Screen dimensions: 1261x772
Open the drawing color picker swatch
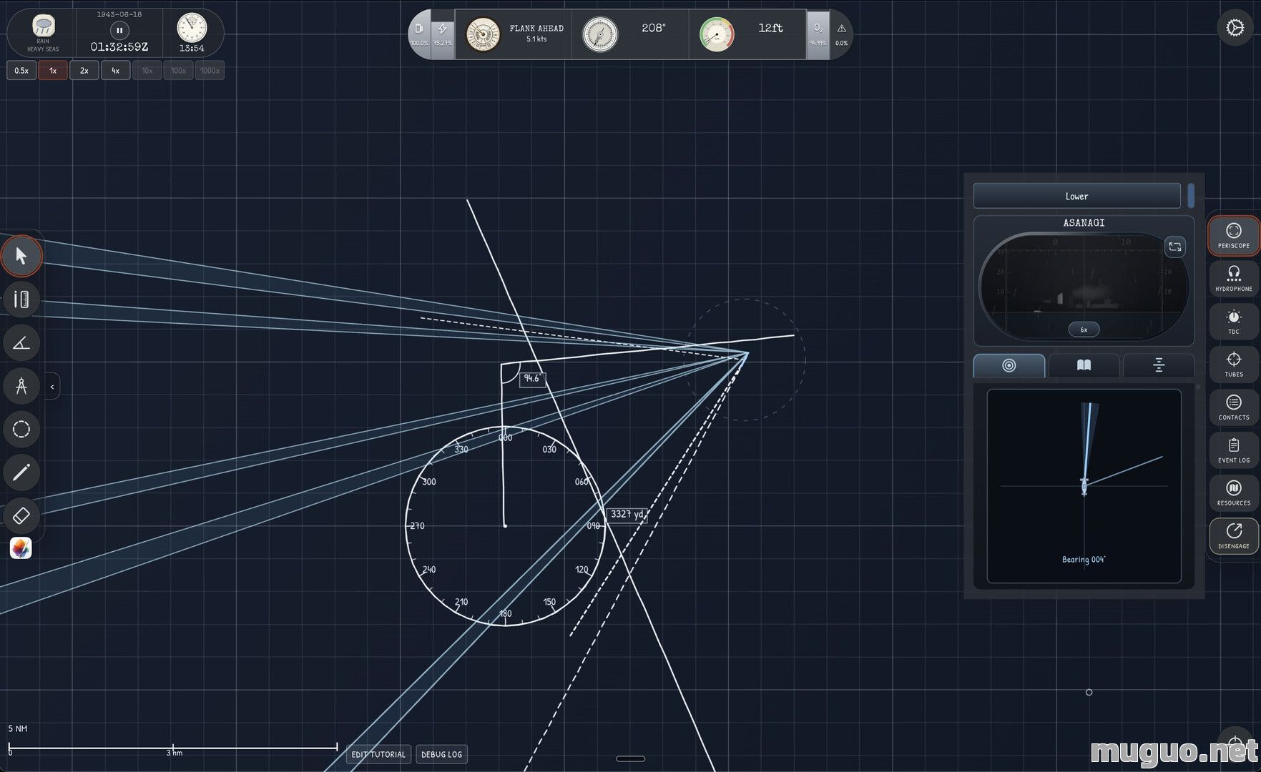coord(21,548)
